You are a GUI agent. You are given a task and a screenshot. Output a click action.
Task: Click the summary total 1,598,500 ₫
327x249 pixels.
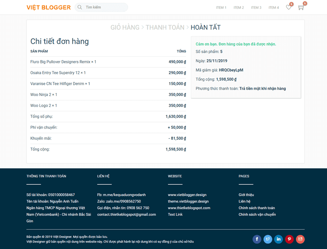226,79
